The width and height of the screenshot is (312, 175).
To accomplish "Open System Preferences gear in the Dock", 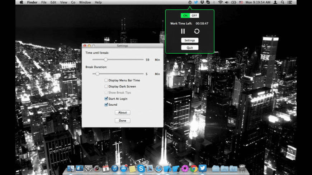I will click(88, 169).
